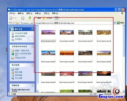
Task: Expand the address bar dropdown arrow
Action: (115, 23)
